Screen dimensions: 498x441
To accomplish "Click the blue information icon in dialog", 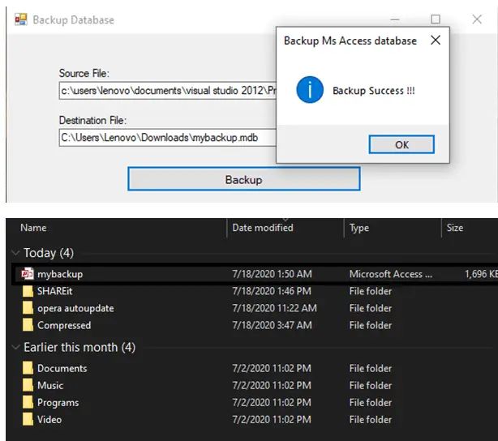I will pos(310,90).
